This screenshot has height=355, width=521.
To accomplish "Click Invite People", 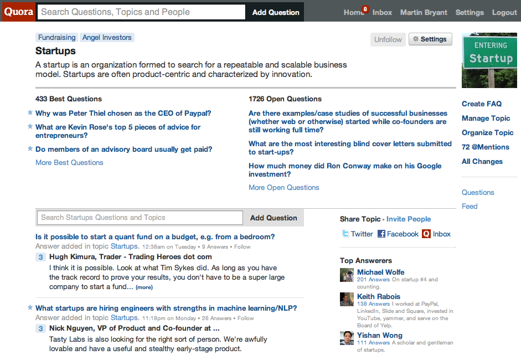I will [x=409, y=219].
